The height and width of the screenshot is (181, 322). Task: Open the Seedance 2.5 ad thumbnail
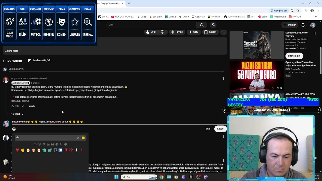pyautogui.click(x=257, y=45)
